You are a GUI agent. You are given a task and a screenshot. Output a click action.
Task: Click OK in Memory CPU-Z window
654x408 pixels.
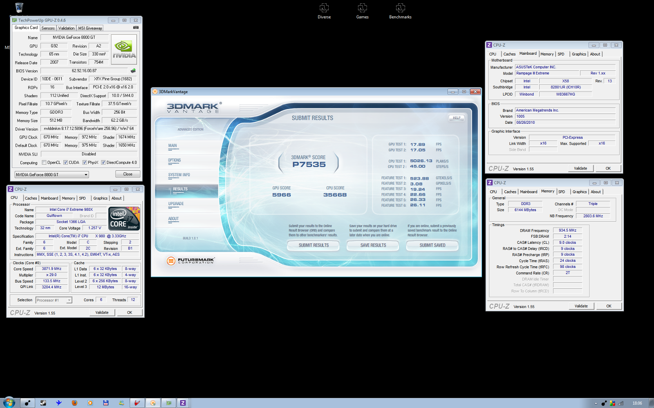[x=609, y=306]
